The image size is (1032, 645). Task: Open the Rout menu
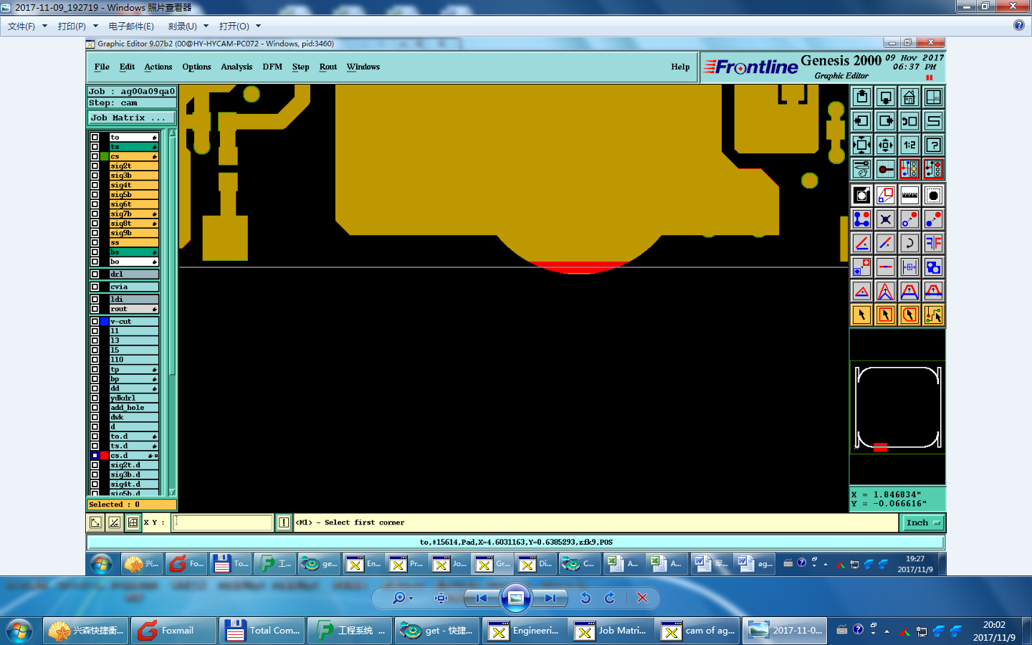(328, 67)
